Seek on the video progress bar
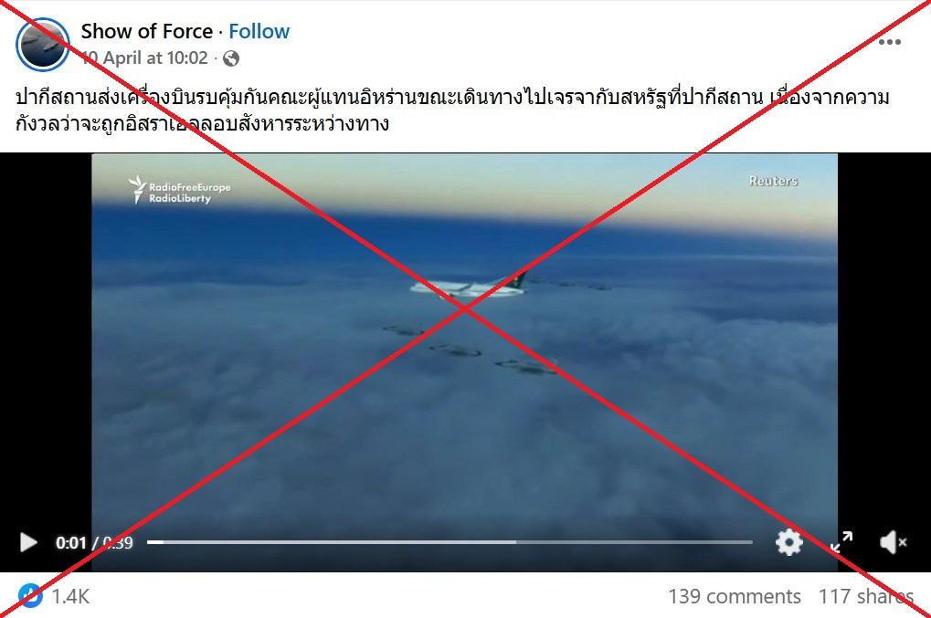This screenshot has width=931, height=618. 450,542
